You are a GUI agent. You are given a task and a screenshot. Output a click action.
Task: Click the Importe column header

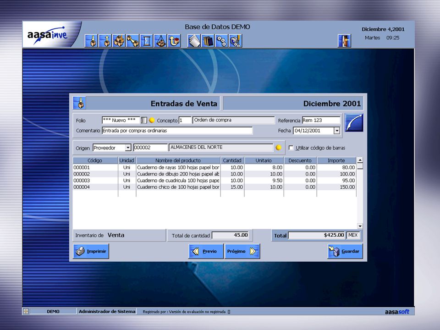(336, 160)
